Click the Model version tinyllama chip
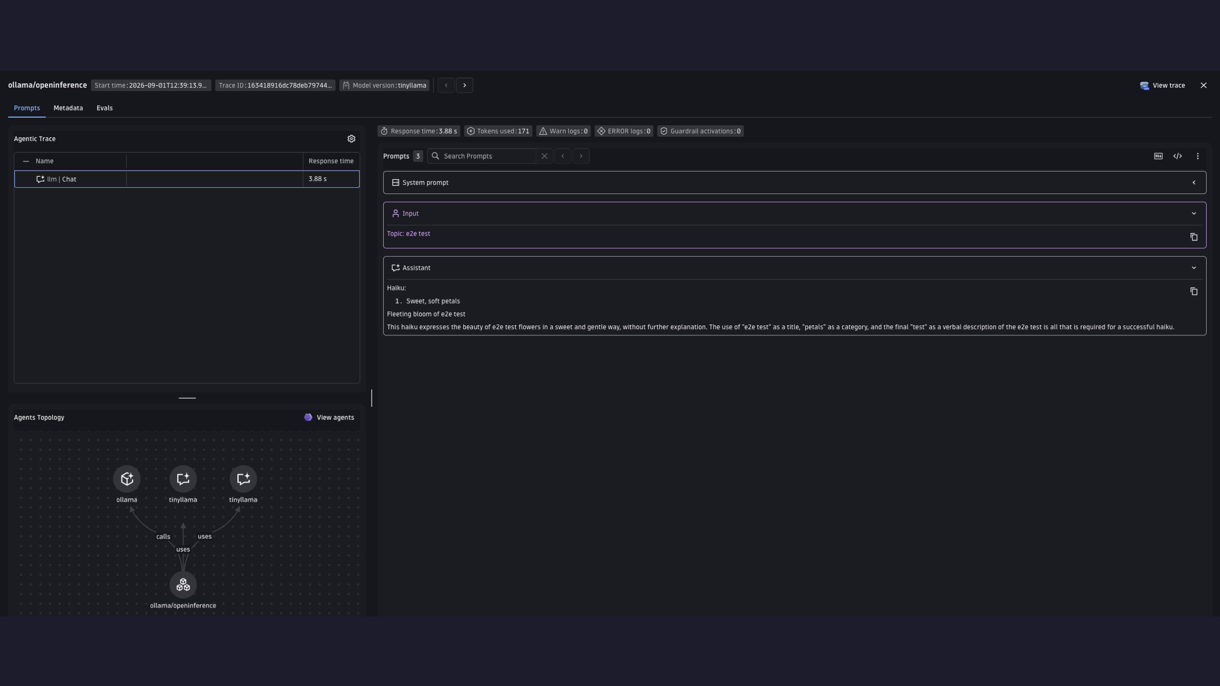 point(384,85)
